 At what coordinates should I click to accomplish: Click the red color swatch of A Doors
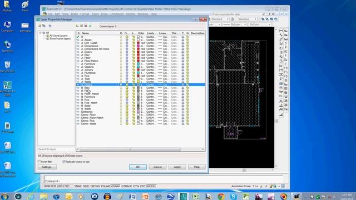click(x=138, y=52)
